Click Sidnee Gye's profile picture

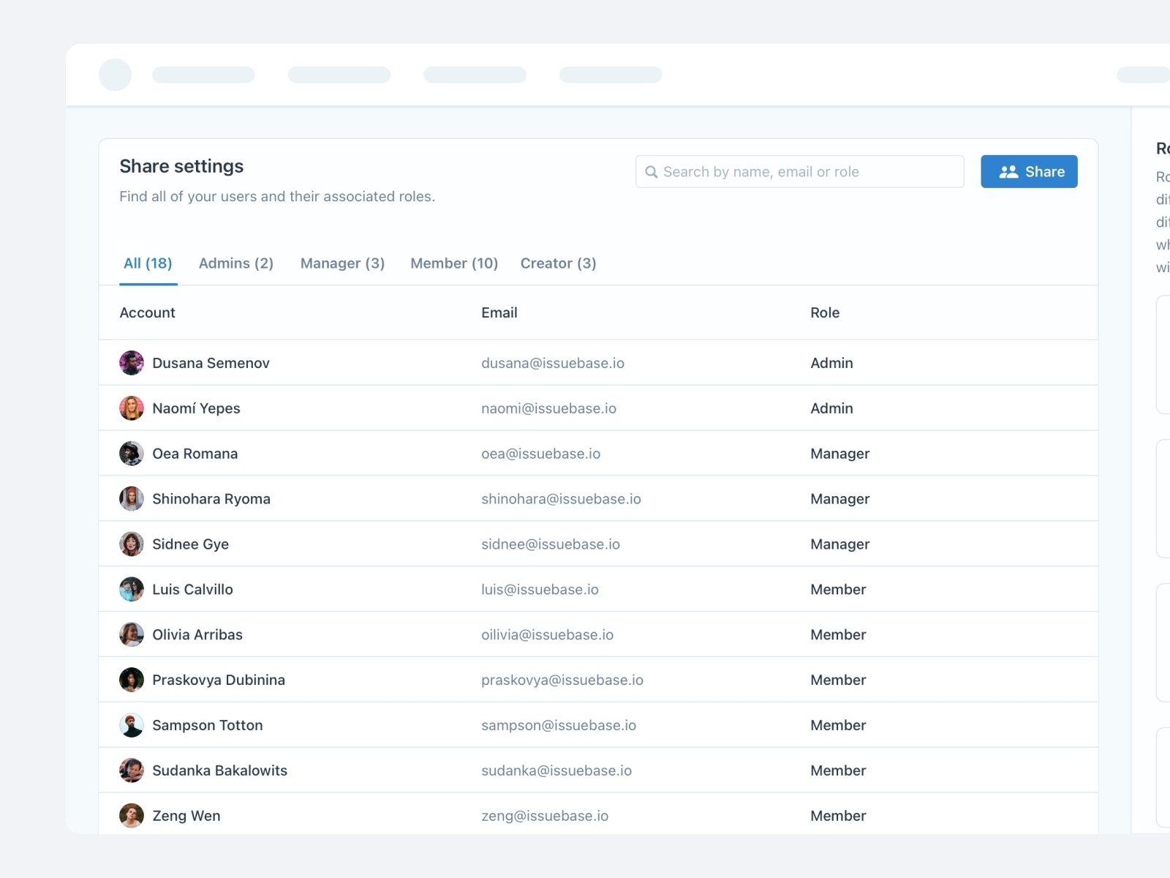[x=132, y=544]
